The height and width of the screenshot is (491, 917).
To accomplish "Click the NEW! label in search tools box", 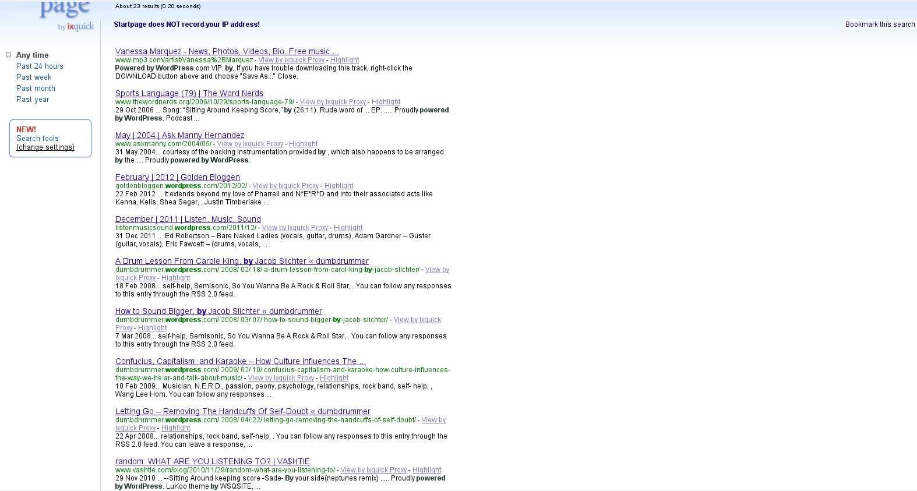I will click(x=26, y=129).
